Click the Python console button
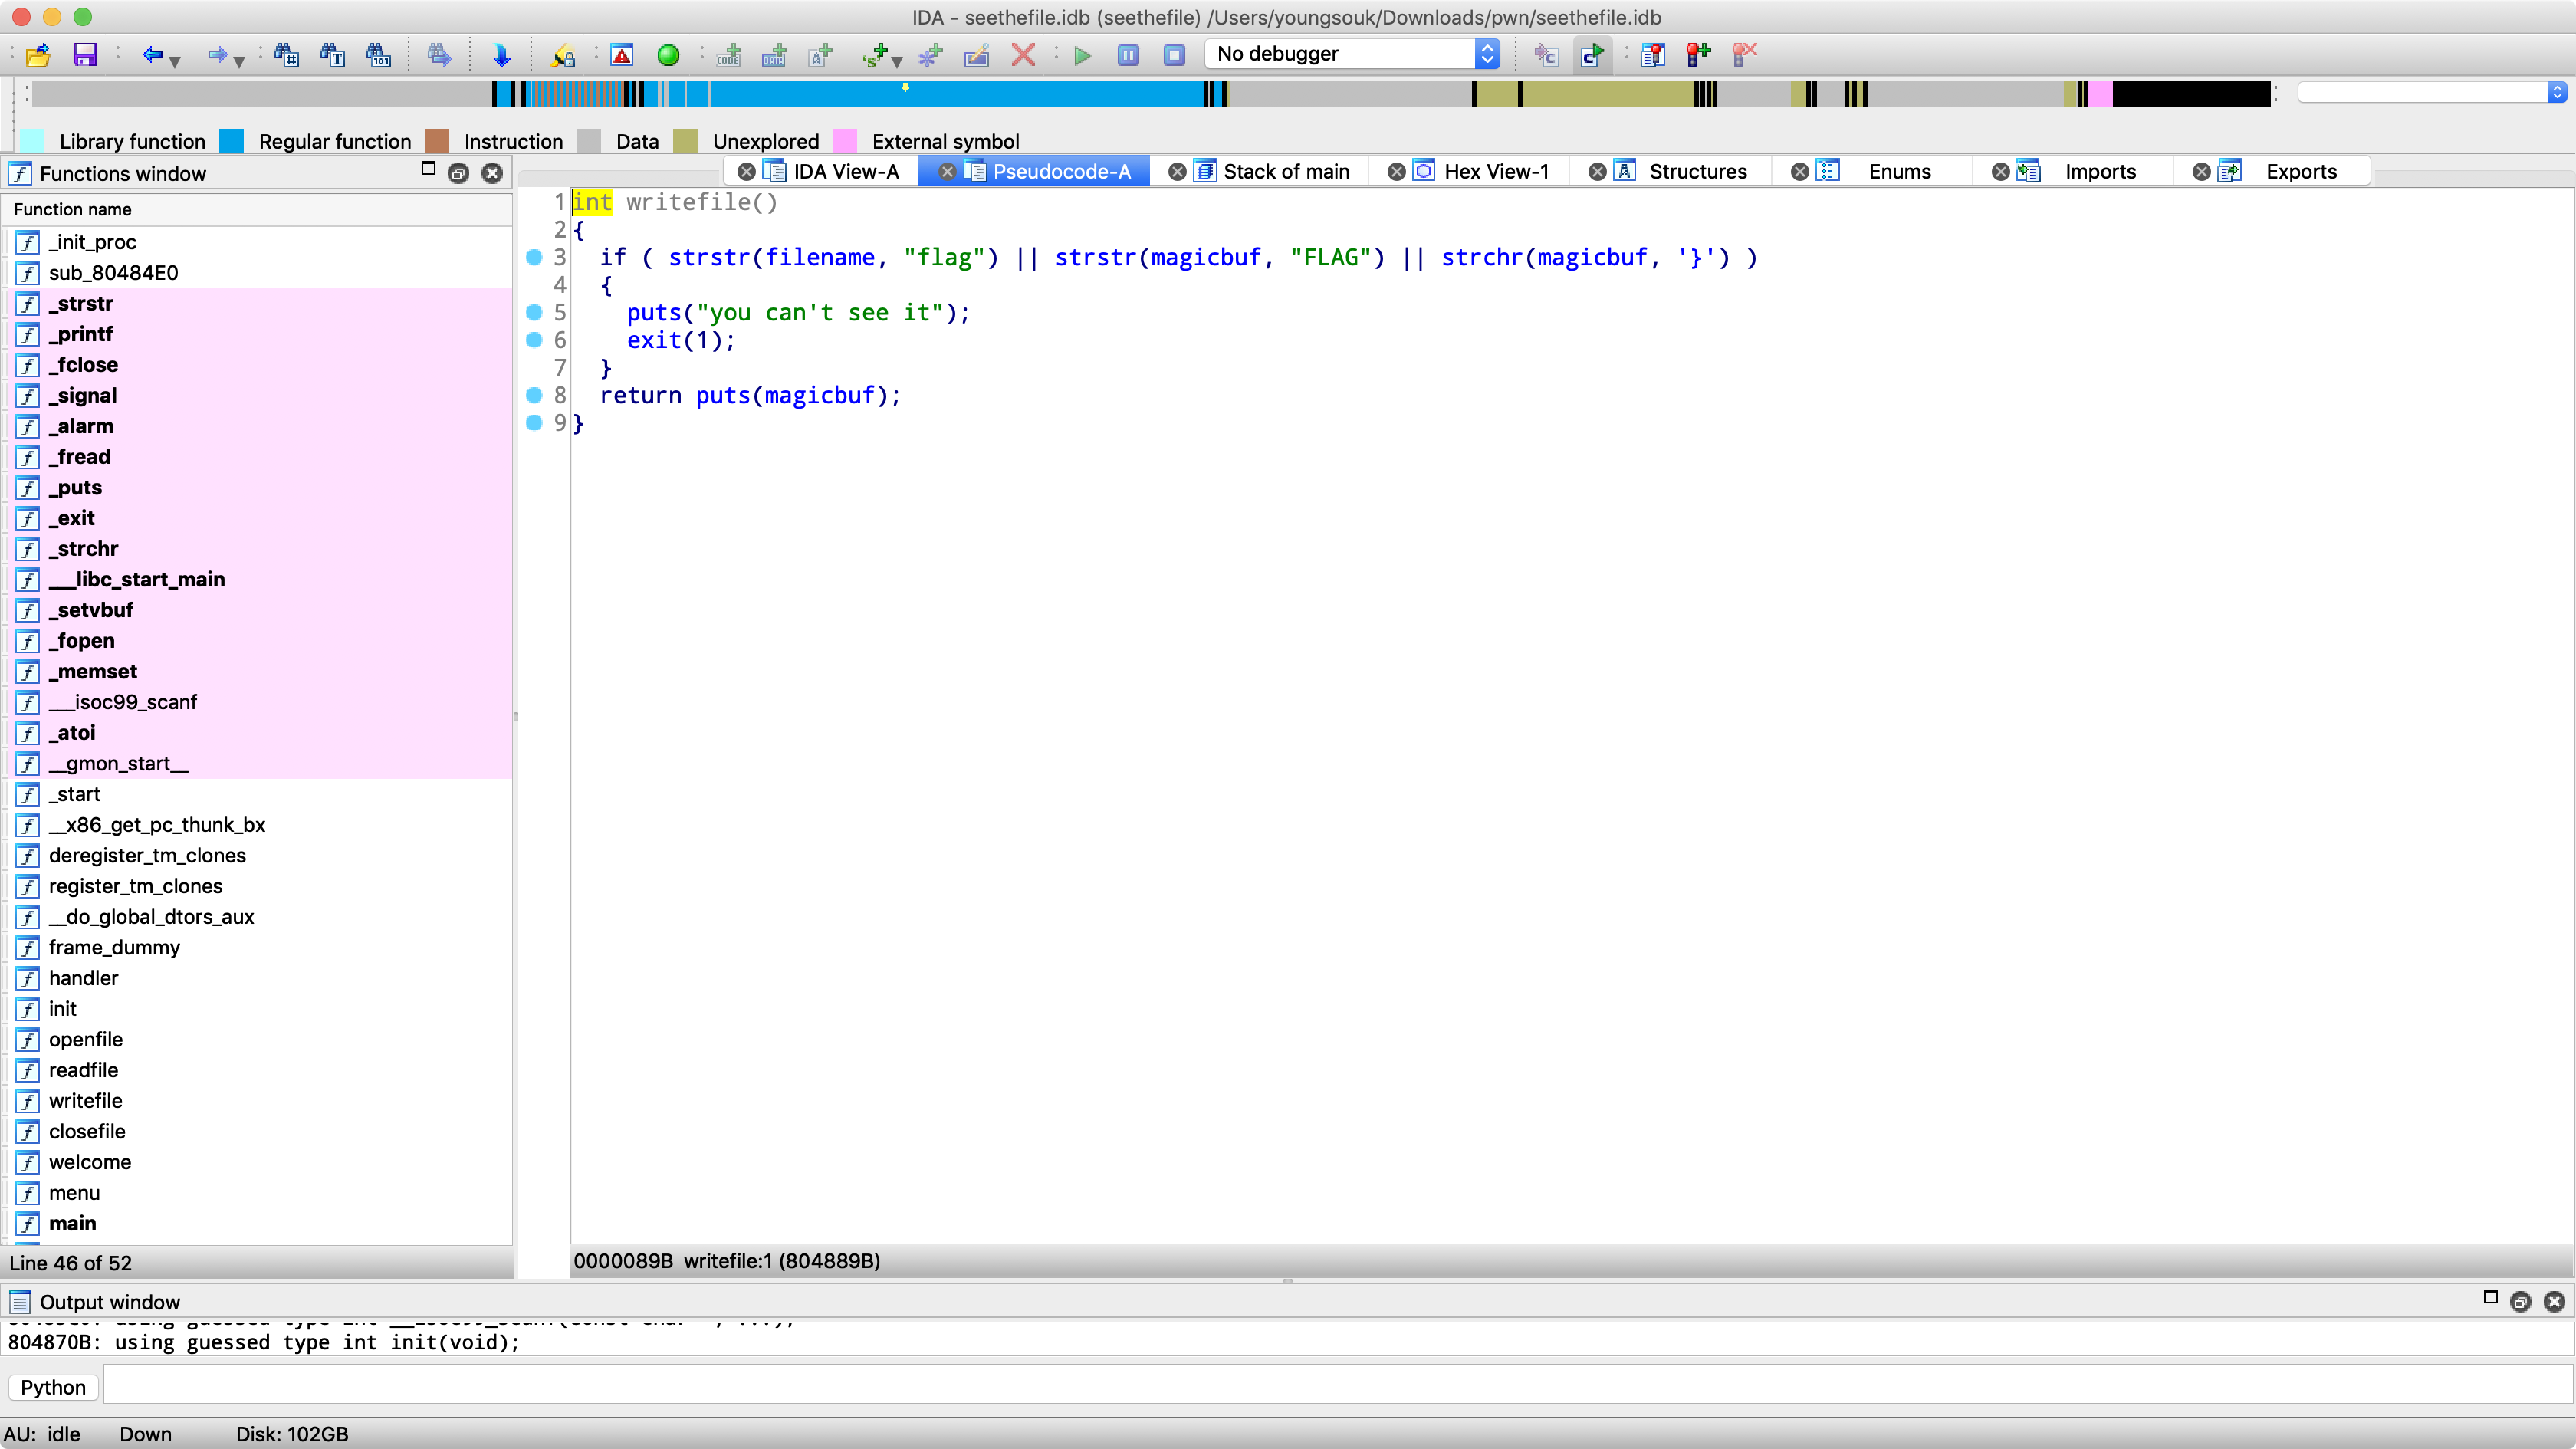Image resolution: width=2576 pixels, height=1449 pixels. [x=53, y=1387]
